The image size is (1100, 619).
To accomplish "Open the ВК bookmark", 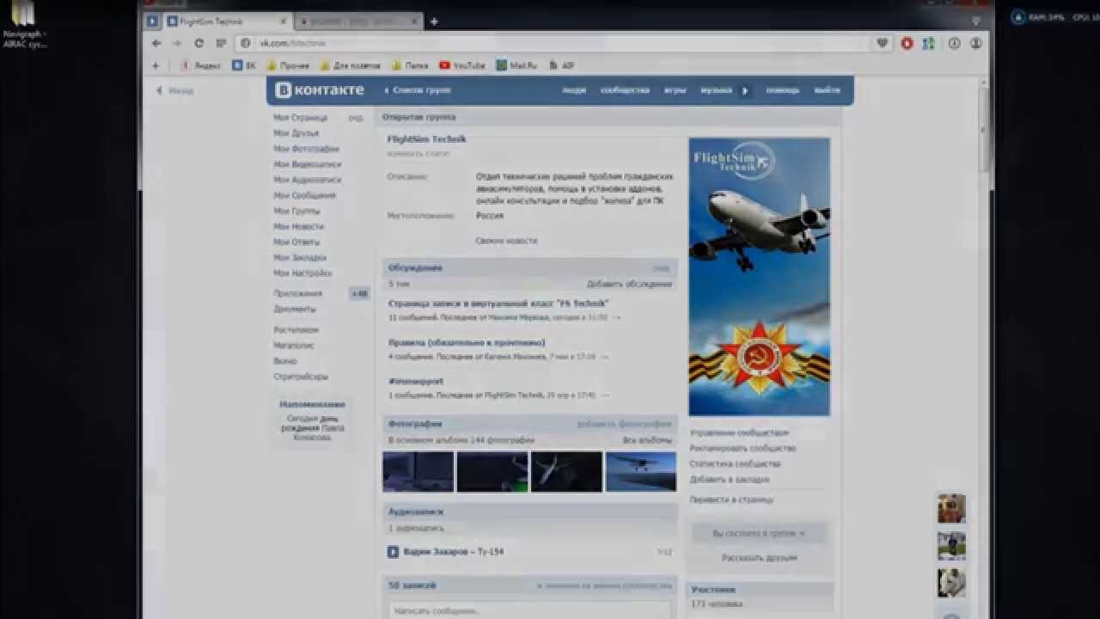I will [x=244, y=65].
